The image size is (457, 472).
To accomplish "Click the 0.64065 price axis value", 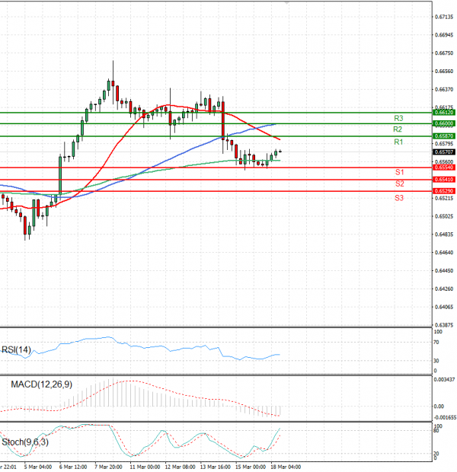I will (x=444, y=308).
